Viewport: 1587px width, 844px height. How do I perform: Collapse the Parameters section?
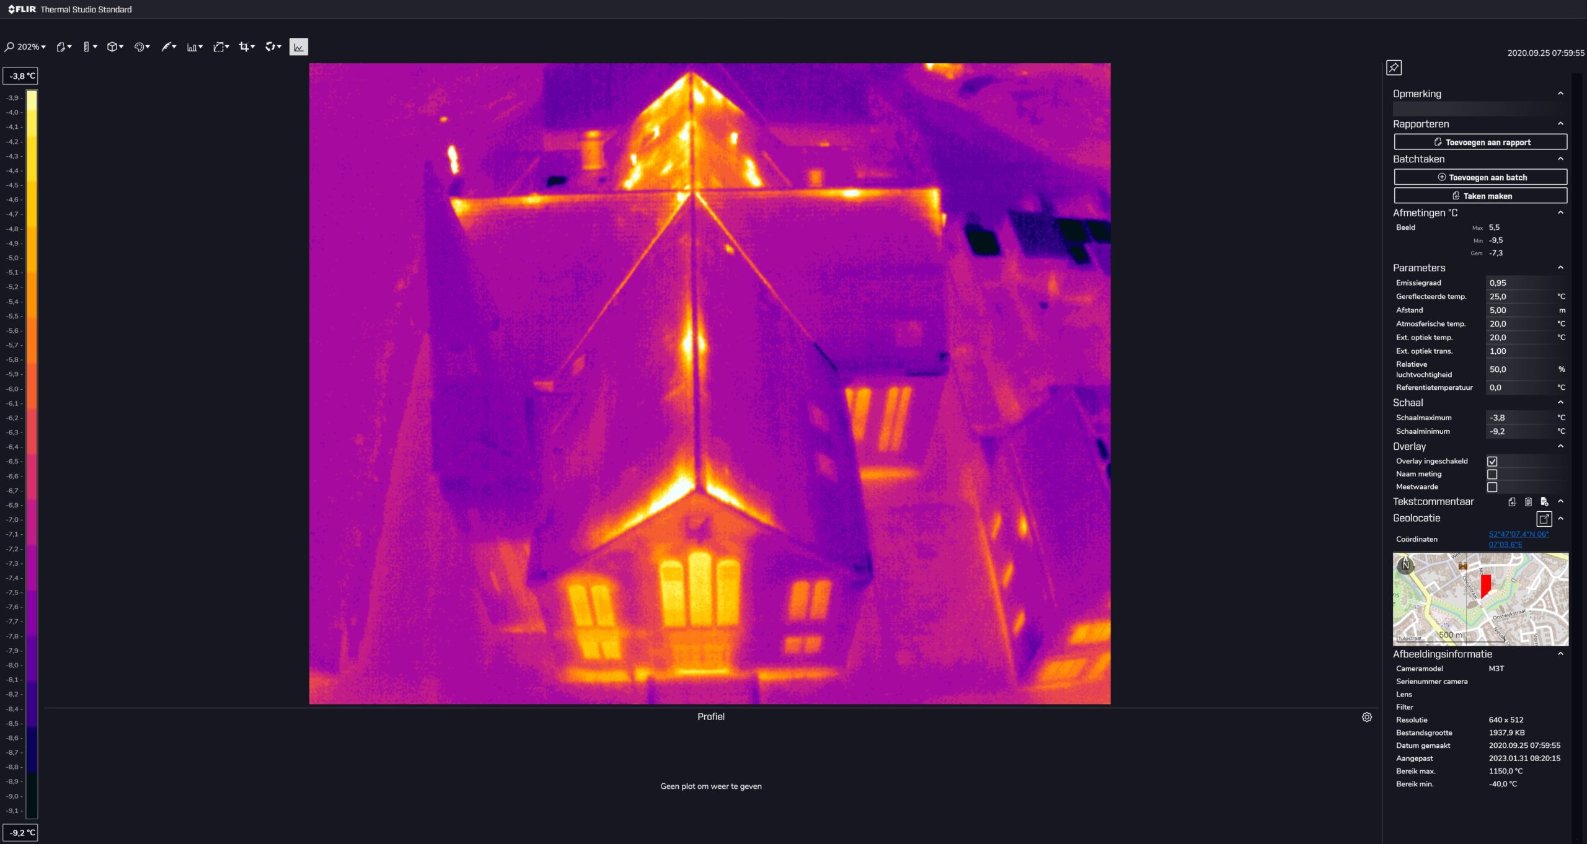[1561, 267]
